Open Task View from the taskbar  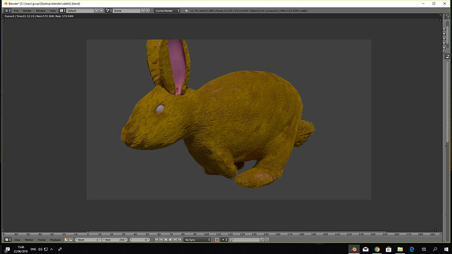(x=423, y=249)
